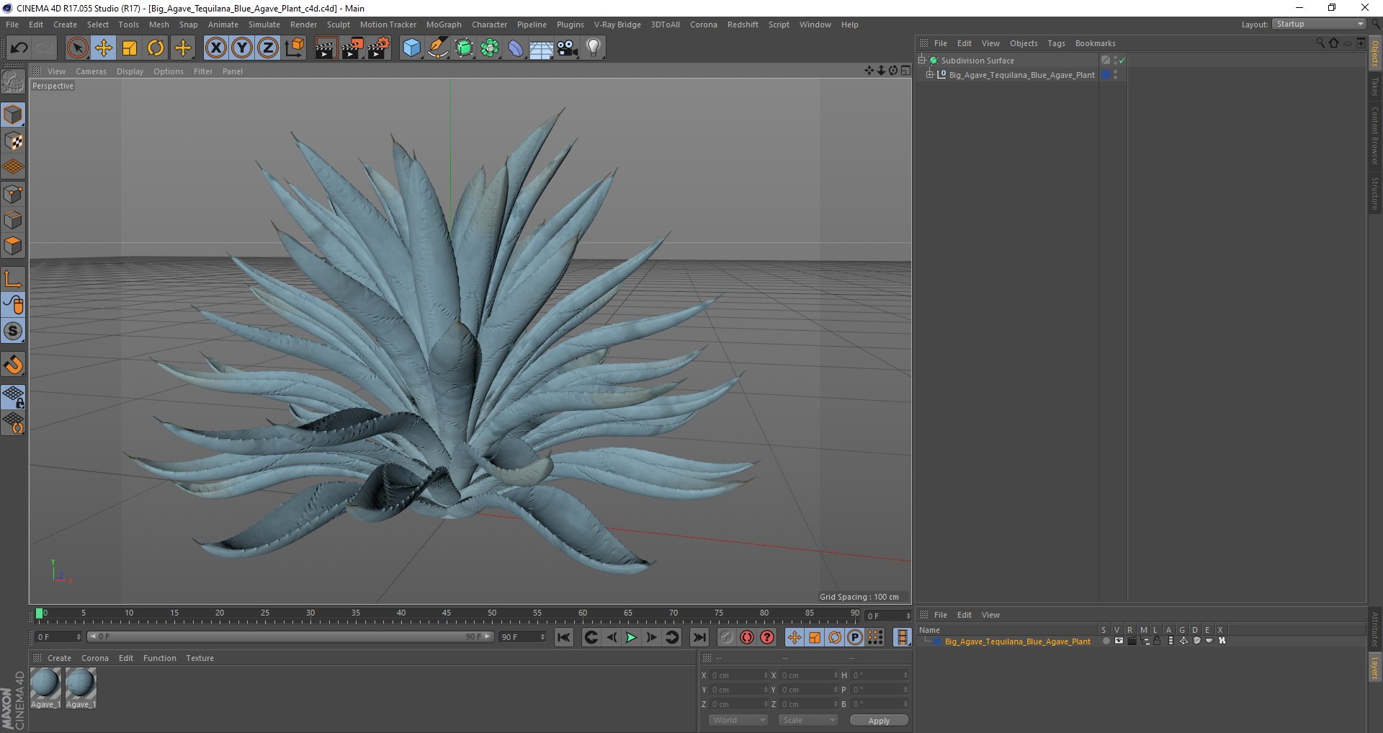Open the Content Browser side tab
The height and width of the screenshot is (733, 1383).
tap(1374, 136)
